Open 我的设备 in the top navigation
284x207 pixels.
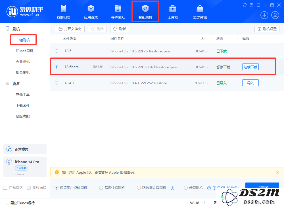point(64,12)
